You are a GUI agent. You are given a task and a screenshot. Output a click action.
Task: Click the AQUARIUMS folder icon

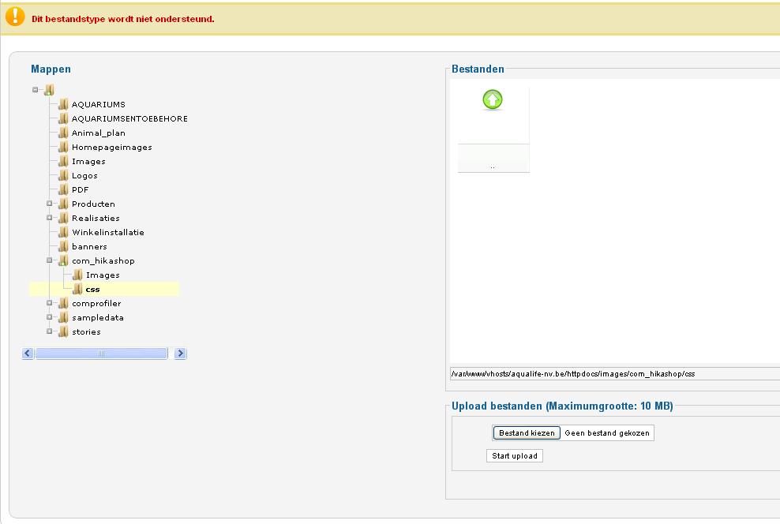pyautogui.click(x=63, y=104)
